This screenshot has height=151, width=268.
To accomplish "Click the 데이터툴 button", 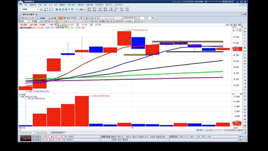I will (x=119, y=21).
